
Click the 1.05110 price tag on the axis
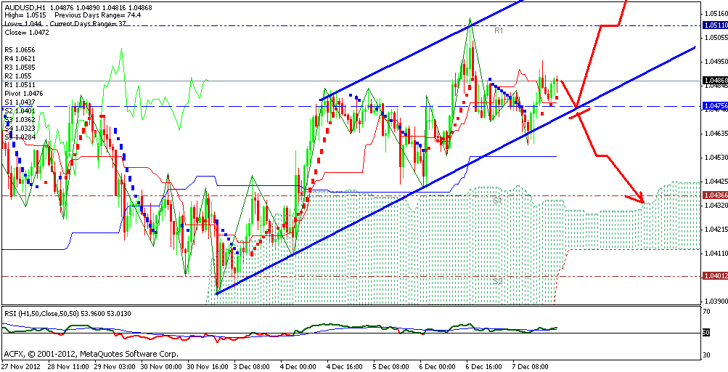713,25
